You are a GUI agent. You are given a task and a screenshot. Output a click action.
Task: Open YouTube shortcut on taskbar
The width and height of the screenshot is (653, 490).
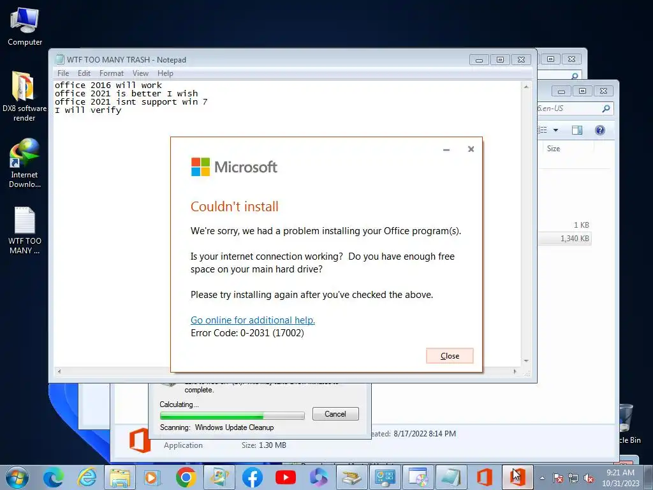pyautogui.click(x=286, y=477)
